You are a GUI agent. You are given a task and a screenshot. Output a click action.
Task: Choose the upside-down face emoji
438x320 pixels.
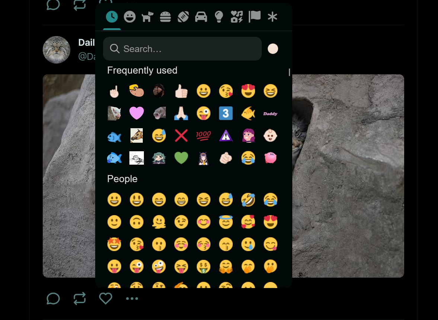point(136,222)
